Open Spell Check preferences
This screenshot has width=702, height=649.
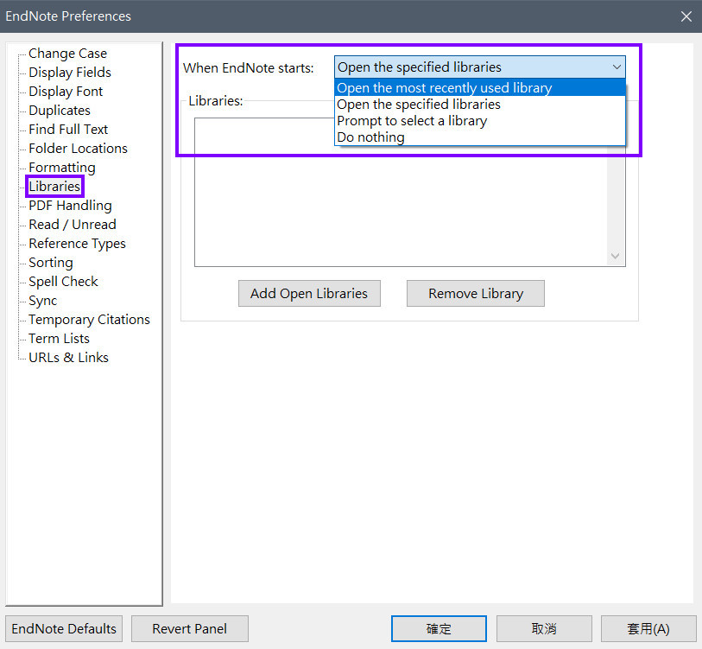[63, 282]
